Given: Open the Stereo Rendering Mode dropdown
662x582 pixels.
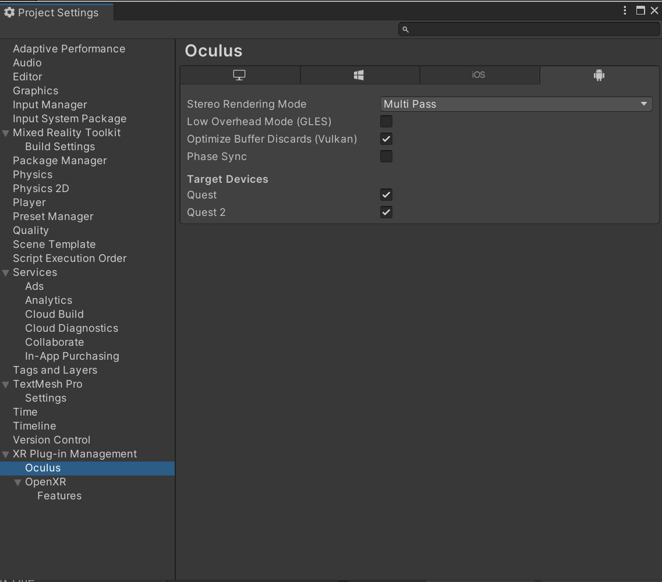Looking at the screenshot, I should [x=516, y=104].
